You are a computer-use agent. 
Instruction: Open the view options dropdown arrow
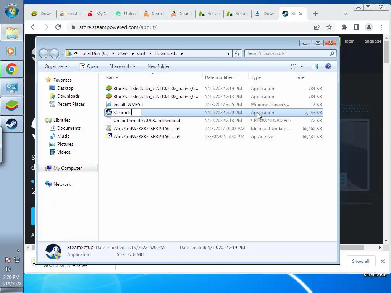pos(302,66)
